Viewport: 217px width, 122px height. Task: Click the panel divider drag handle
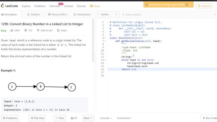(95, 59)
